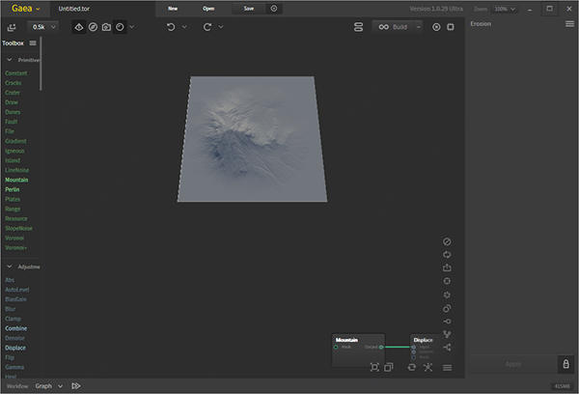Click the circled X icon in graph sidebar

tap(447, 281)
